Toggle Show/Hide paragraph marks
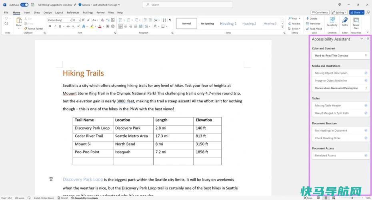The image size is (372, 200). [x=170, y=20]
